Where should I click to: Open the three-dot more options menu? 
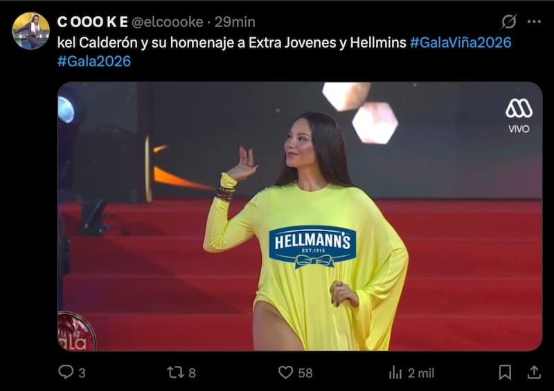pyautogui.click(x=534, y=21)
